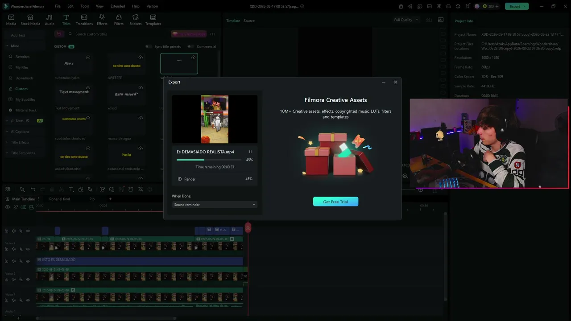571x321 pixels.
Task: Hide the Video 2 track with eye icon
Action: click(28, 279)
